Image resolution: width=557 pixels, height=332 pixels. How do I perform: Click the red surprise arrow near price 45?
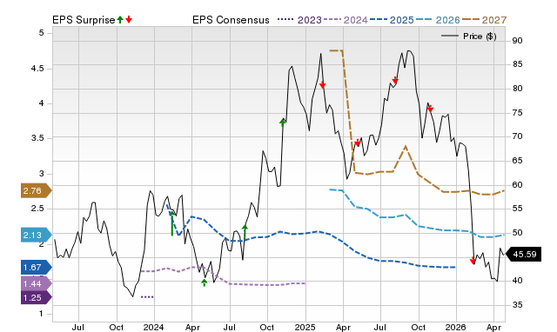(473, 261)
